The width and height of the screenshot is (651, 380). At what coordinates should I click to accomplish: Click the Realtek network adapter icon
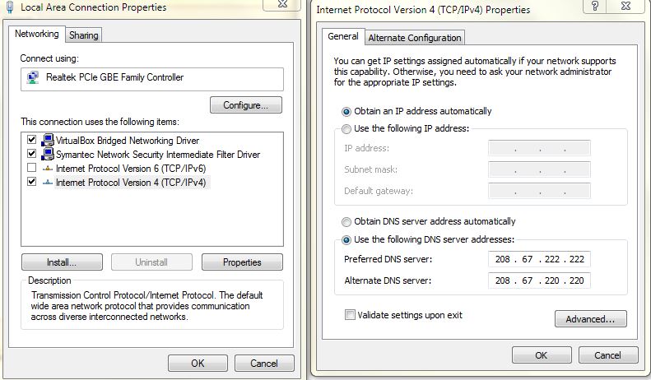(x=32, y=78)
